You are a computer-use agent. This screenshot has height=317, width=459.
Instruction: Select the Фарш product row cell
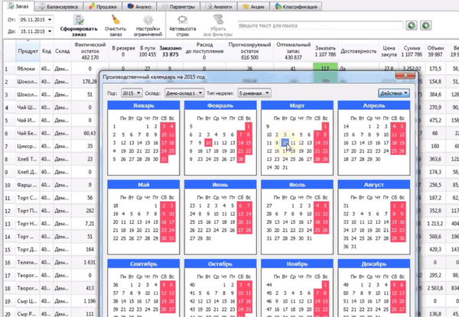(27, 185)
